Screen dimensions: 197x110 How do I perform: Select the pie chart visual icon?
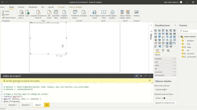(x=167, y=37)
